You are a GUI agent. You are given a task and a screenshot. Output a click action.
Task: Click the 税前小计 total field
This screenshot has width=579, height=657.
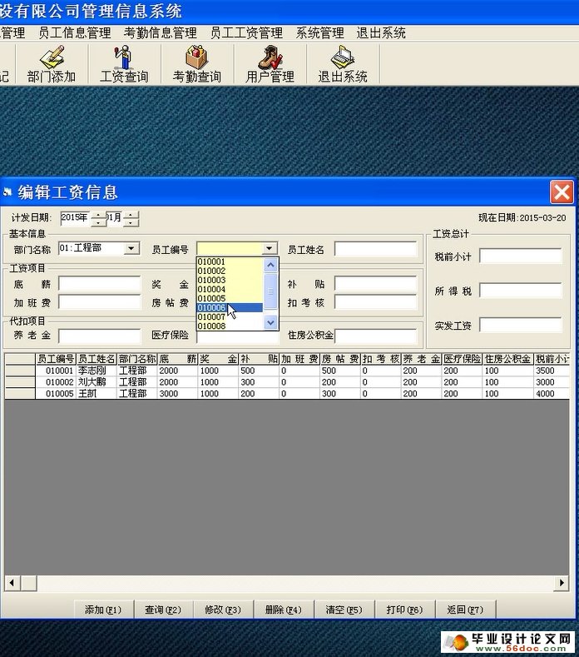pos(521,256)
